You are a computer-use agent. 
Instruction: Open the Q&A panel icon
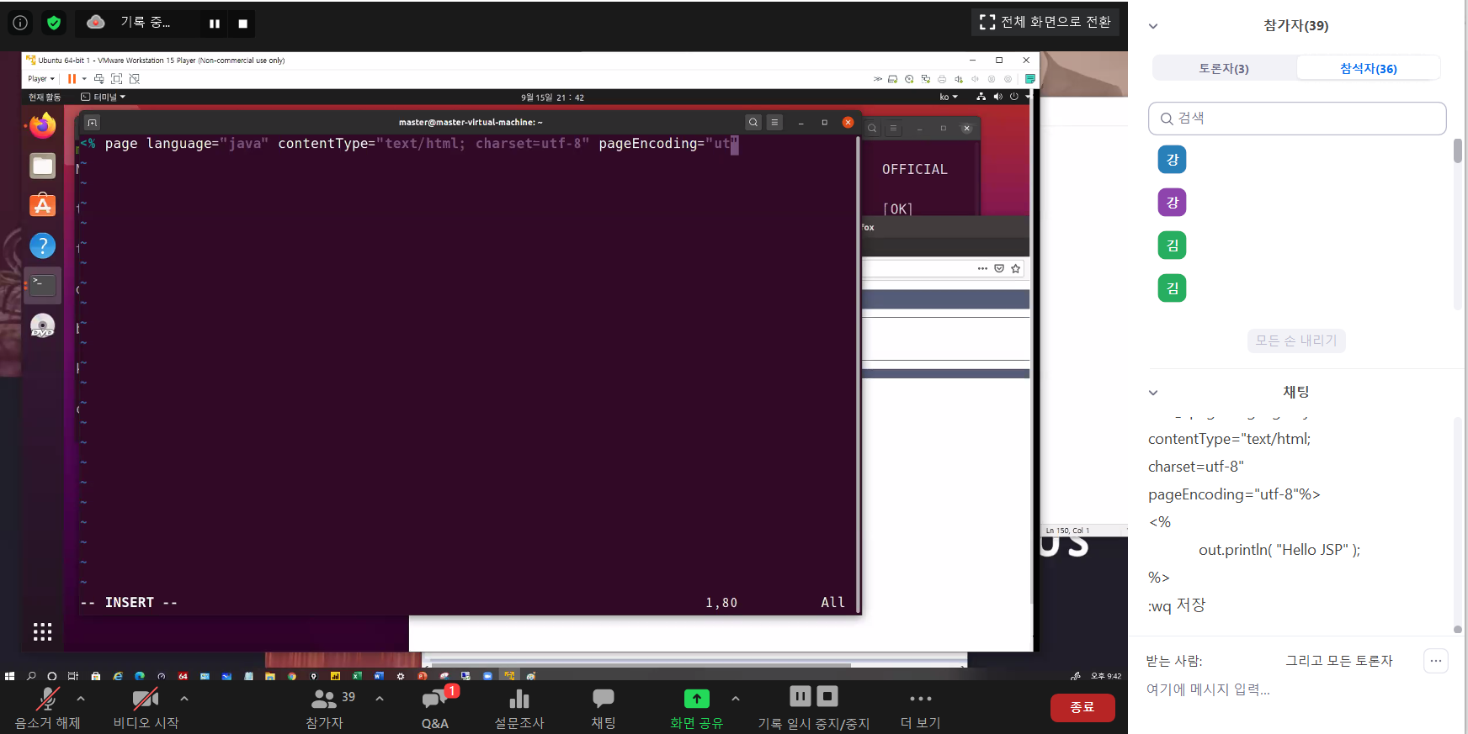434,700
